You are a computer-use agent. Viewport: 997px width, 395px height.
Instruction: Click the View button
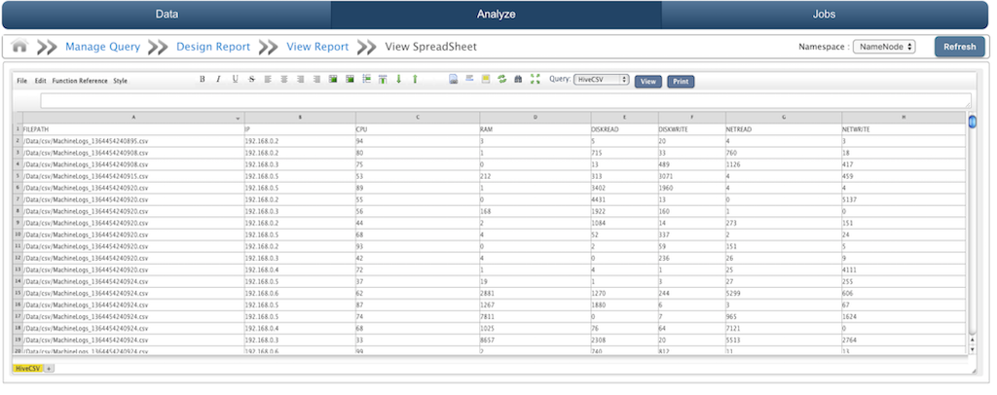[x=647, y=82]
